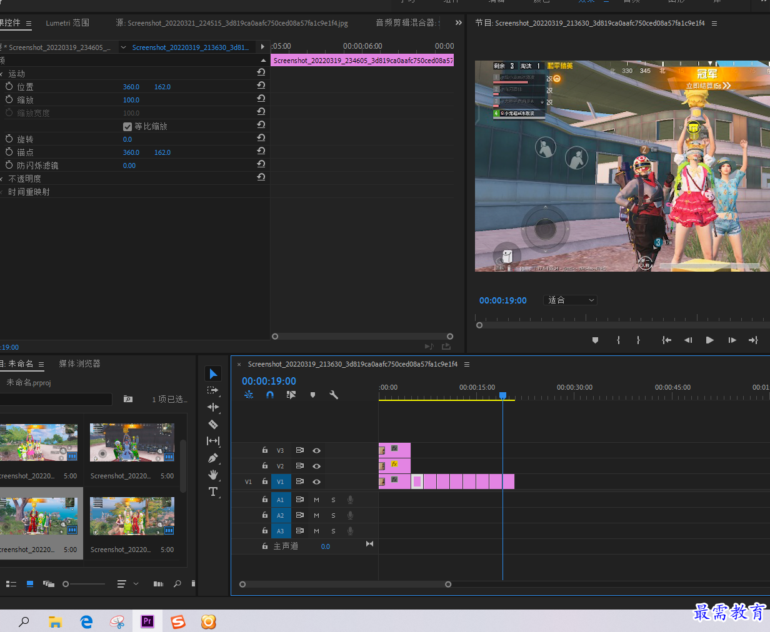
Task: Switch project panel to list view
Action: coord(11,584)
